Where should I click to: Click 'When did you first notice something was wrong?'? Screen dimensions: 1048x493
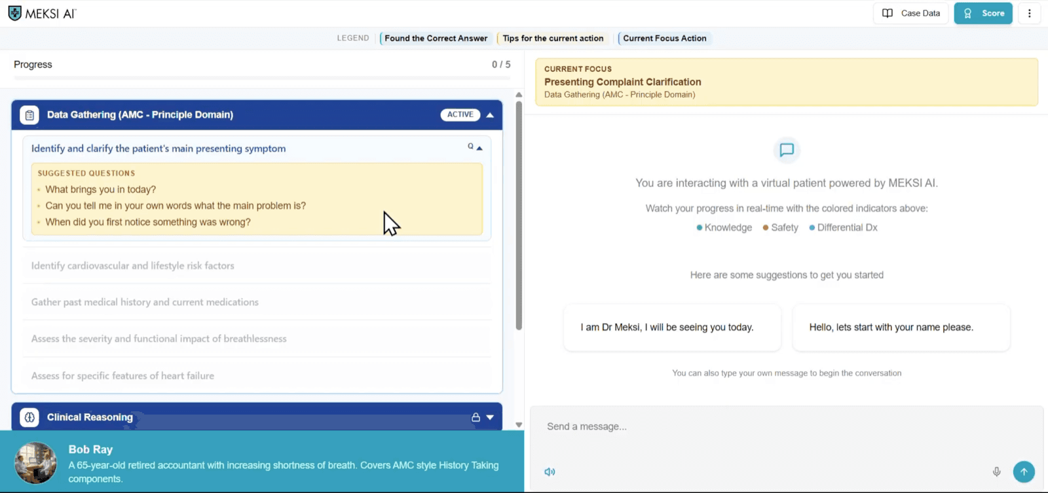coord(148,222)
